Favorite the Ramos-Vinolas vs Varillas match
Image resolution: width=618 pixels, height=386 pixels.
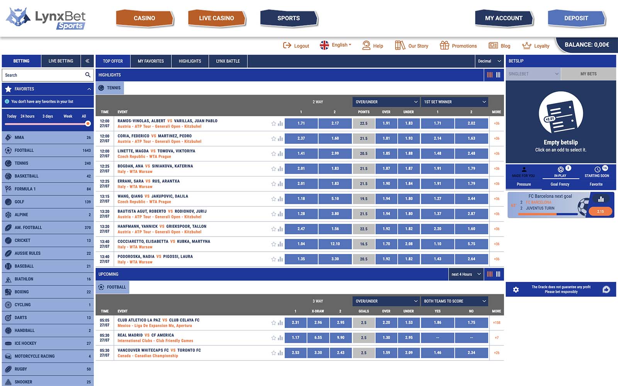[x=273, y=124]
